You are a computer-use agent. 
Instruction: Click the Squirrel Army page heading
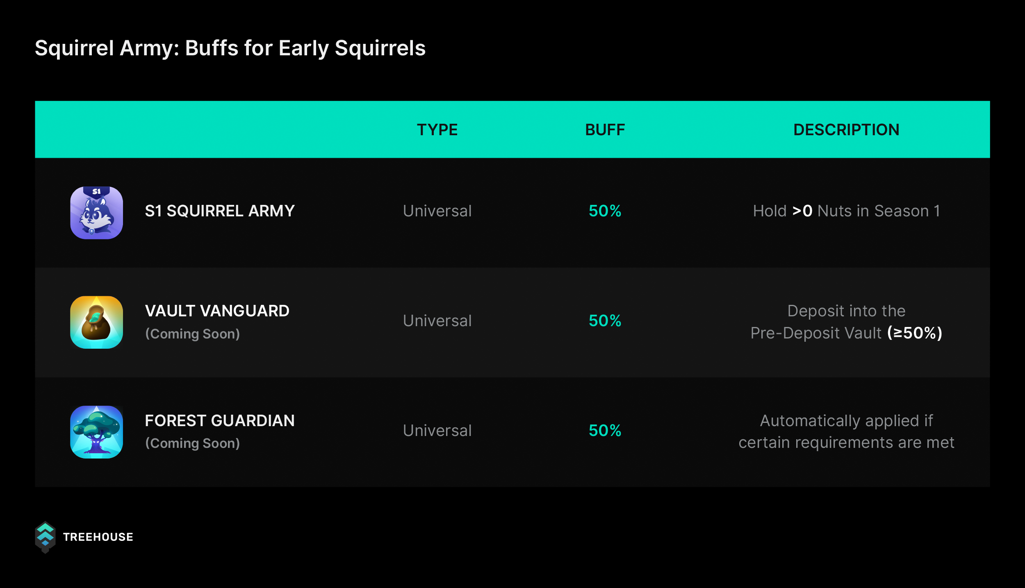click(230, 48)
